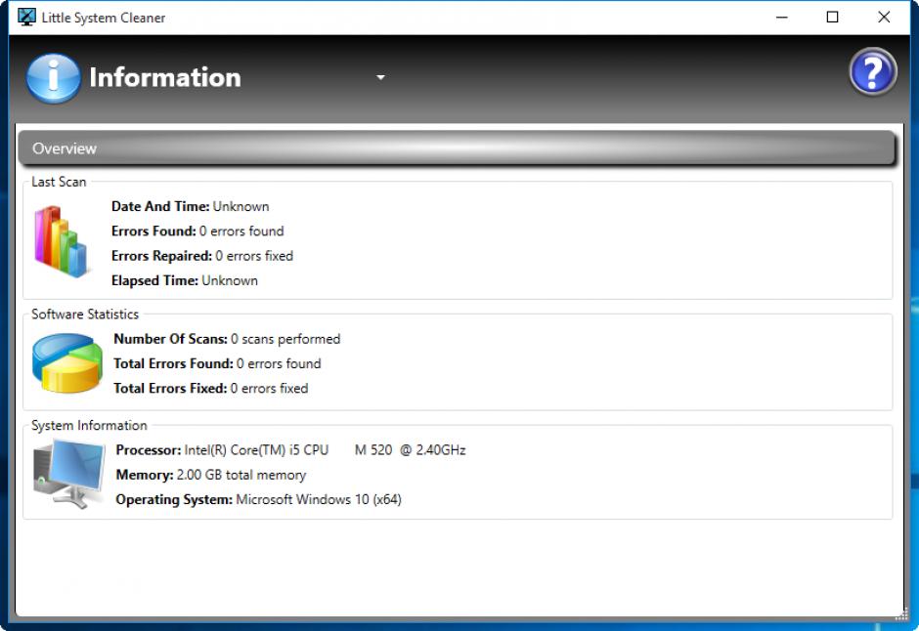Click the Elapsed Time entry
This screenshot has height=631, width=919.
coord(184,280)
